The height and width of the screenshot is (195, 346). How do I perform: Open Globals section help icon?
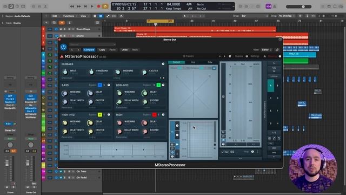[x=163, y=64]
